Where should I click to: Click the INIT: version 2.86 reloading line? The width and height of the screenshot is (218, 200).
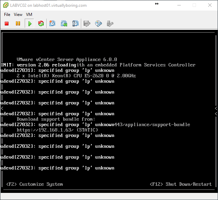[39, 65]
